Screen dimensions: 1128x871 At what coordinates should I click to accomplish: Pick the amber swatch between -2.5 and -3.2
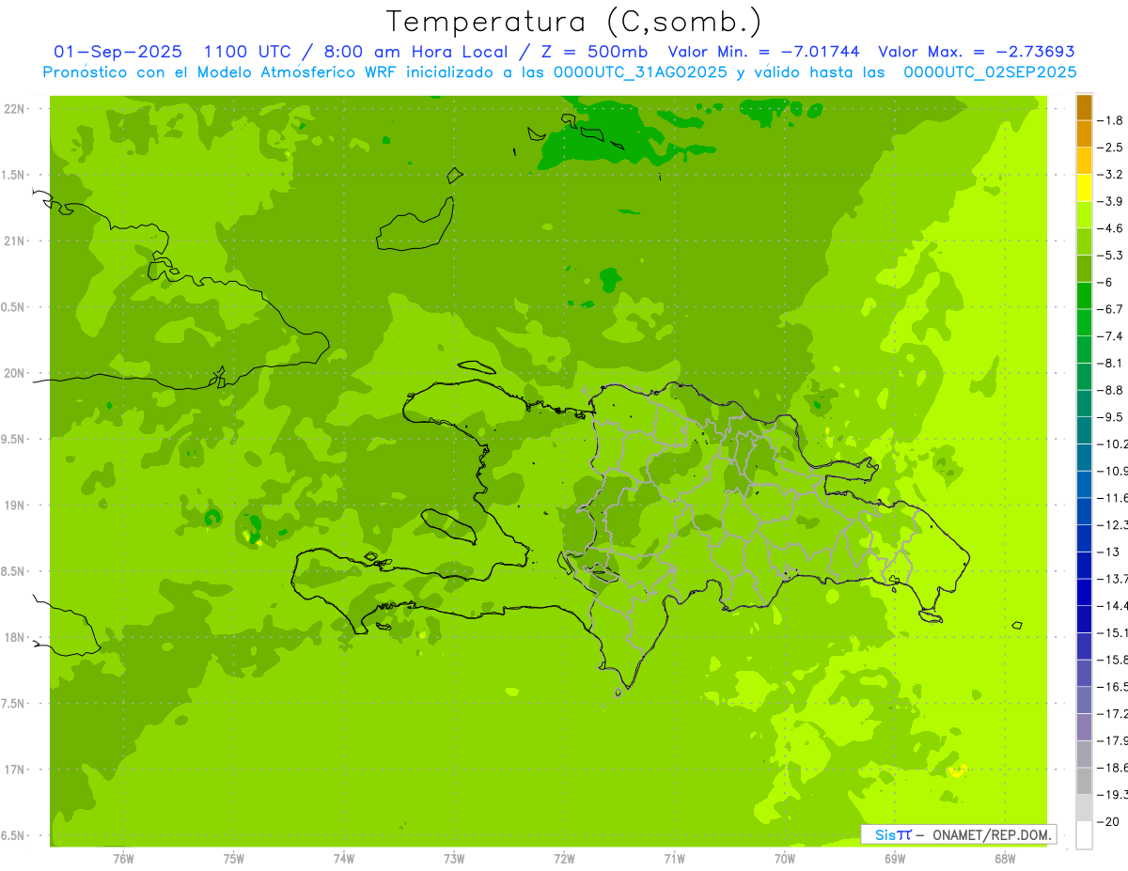tap(1084, 161)
